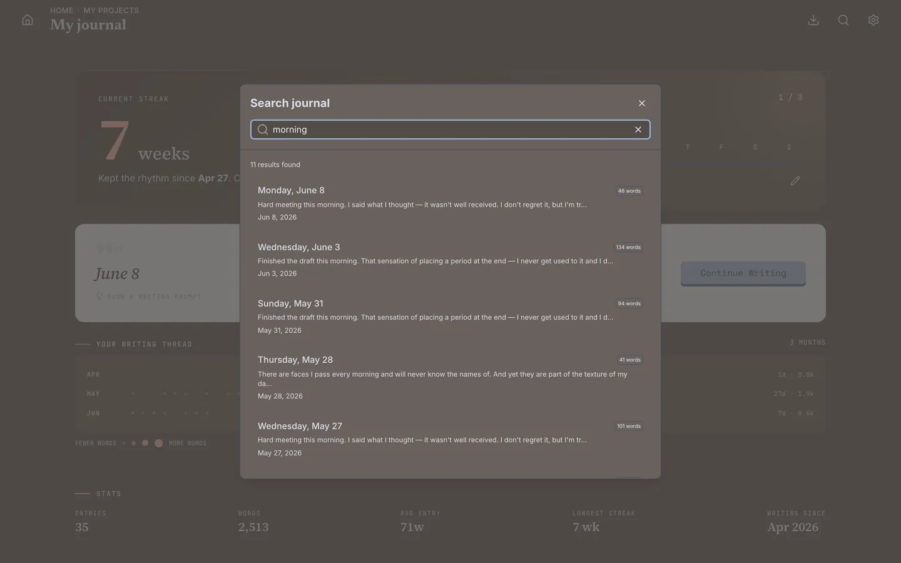Select the 'Jun 8, 2026' date text
This screenshot has height=563, width=901.
tap(277, 217)
